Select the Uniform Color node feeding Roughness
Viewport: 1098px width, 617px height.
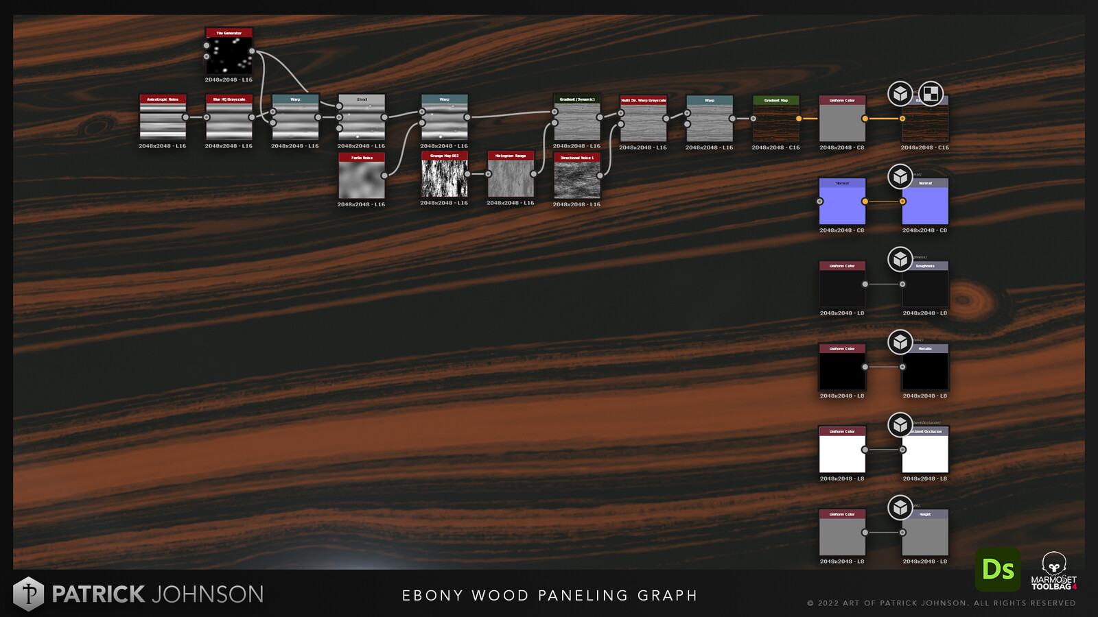point(842,284)
